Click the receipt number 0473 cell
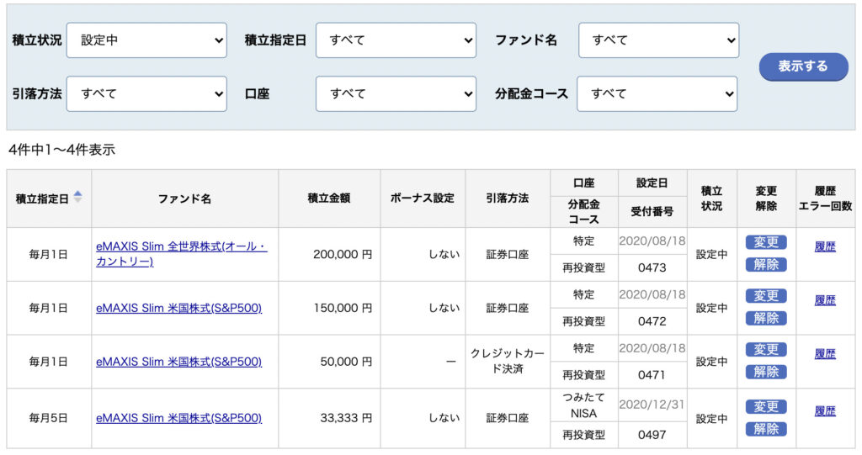The image size is (862, 455). tap(652, 267)
